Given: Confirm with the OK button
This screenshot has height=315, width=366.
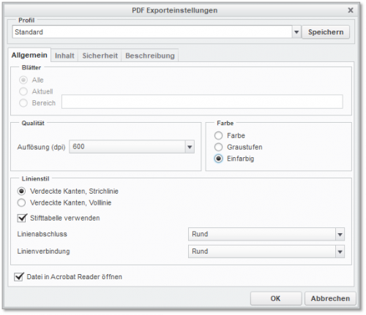Looking at the screenshot, I should click(x=276, y=298).
